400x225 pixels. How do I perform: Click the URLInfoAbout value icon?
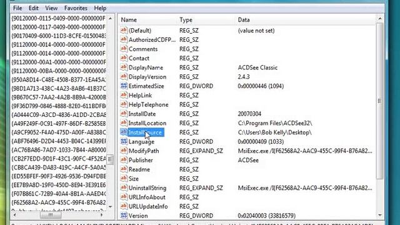point(124,197)
